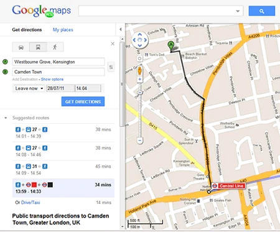Switch to Get directions tab
This screenshot has width=280, height=232.
27,30
